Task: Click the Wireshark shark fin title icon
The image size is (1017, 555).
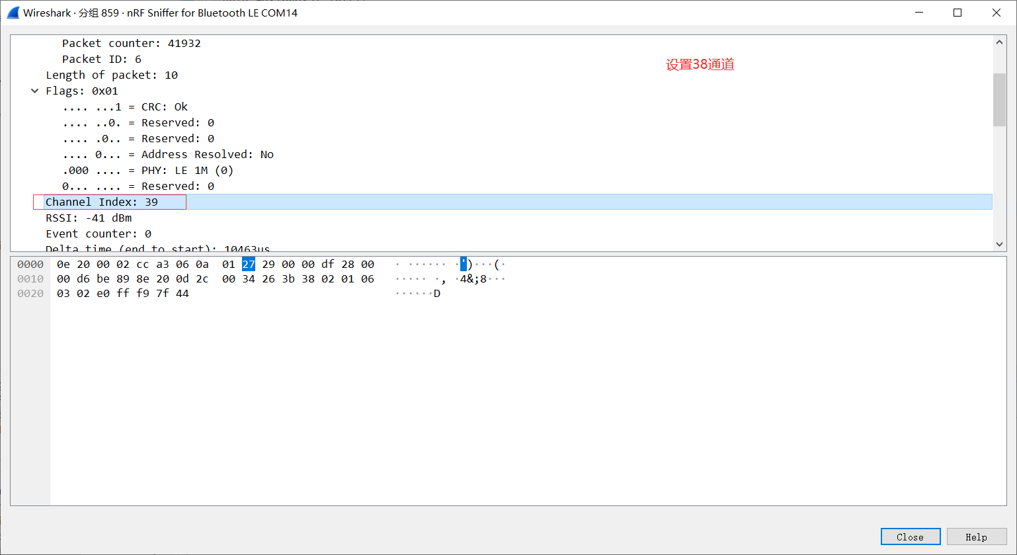Action: point(13,13)
